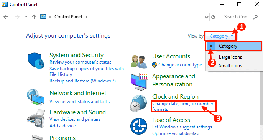263x140 pixels.
Task: Click the Appearance and Personalization monitor icon
Action: tap(139, 82)
